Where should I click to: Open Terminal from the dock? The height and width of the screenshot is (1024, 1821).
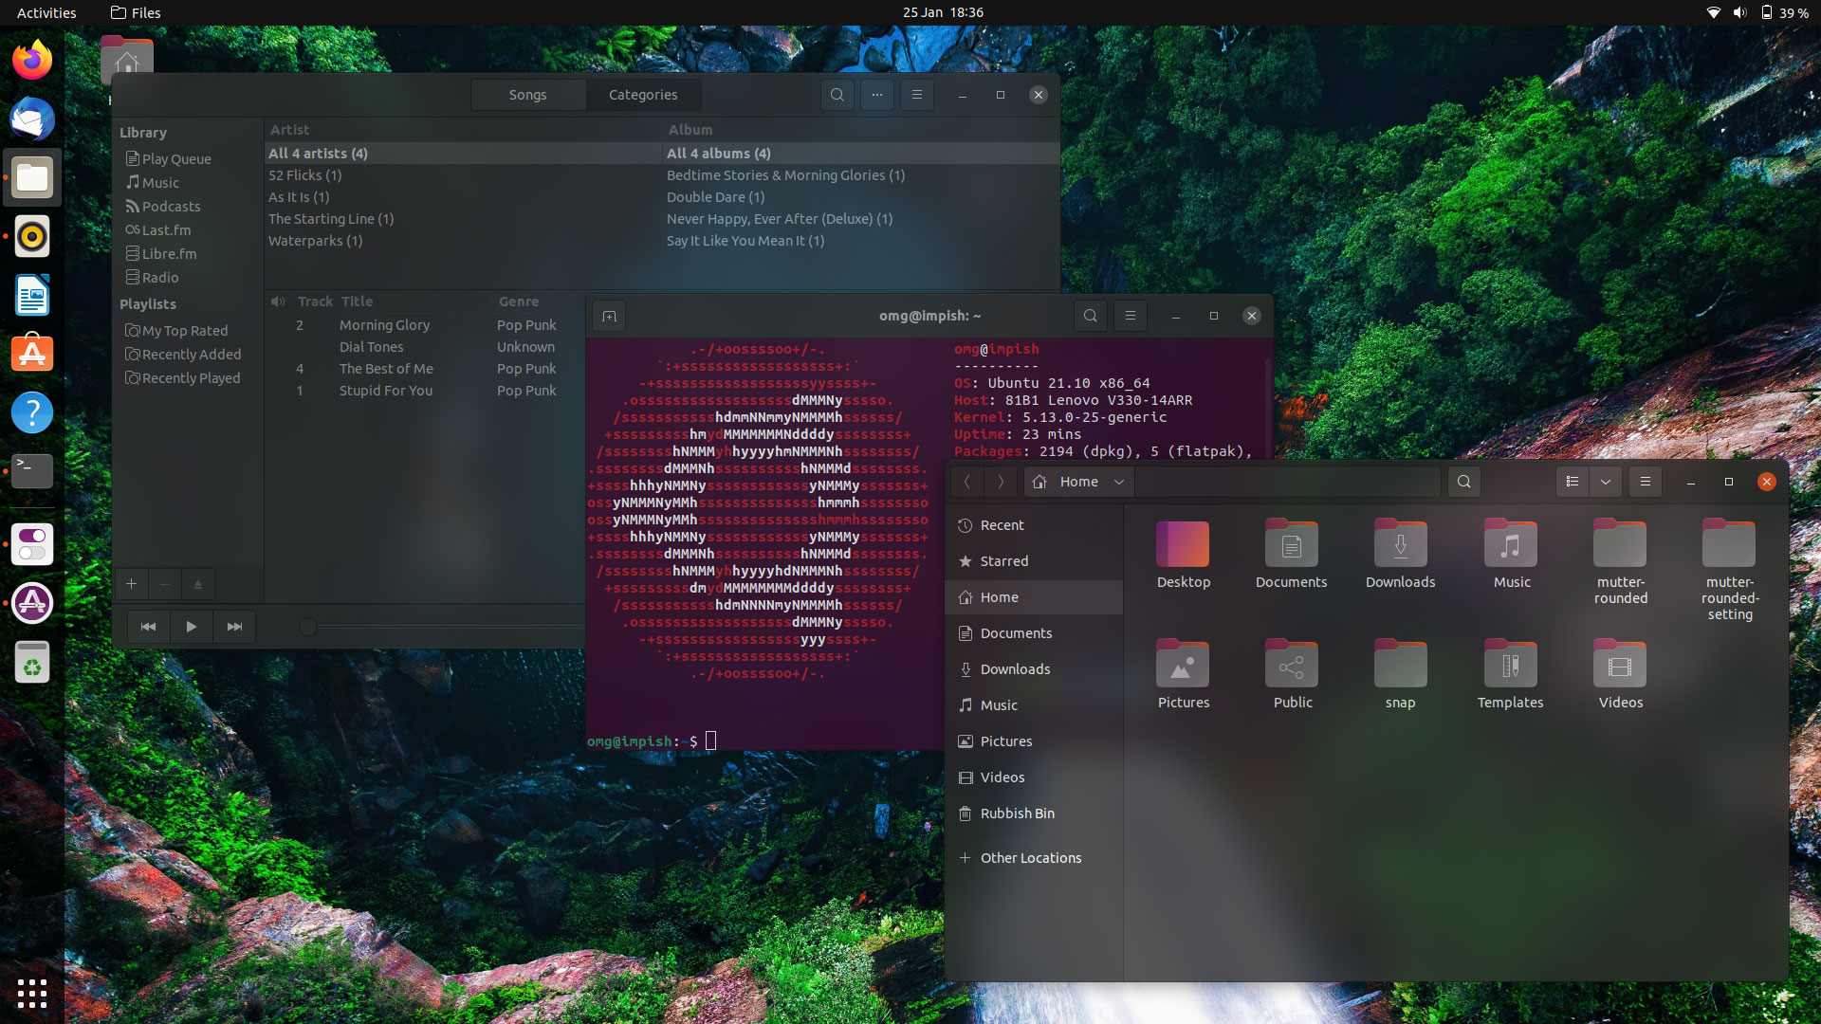pos(32,471)
